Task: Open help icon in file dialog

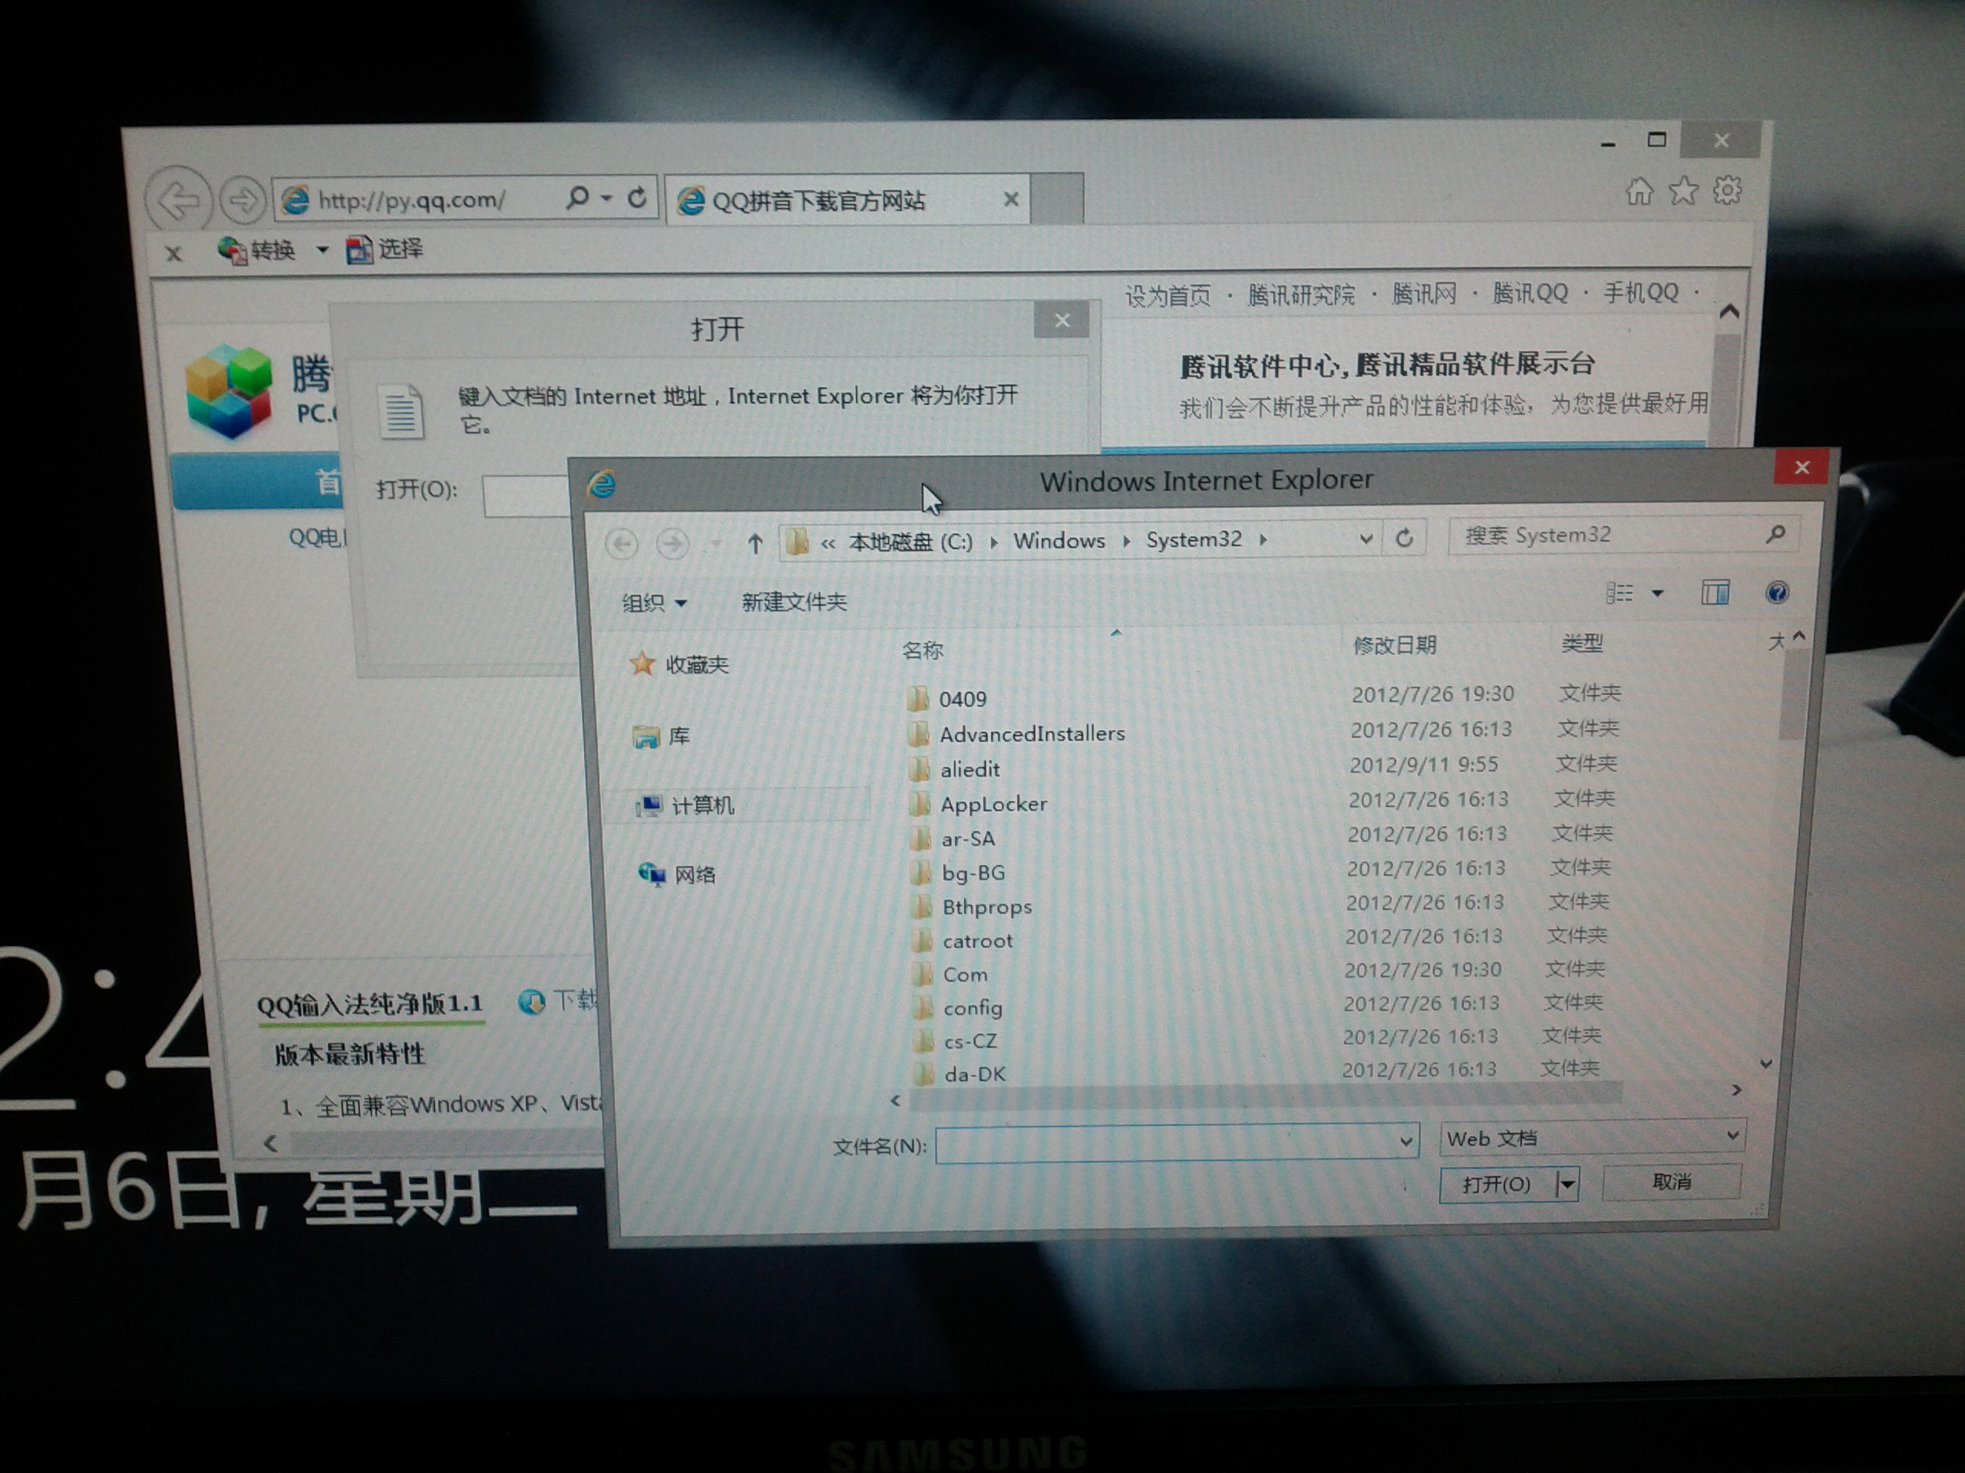Action: (x=1777, y=592)
